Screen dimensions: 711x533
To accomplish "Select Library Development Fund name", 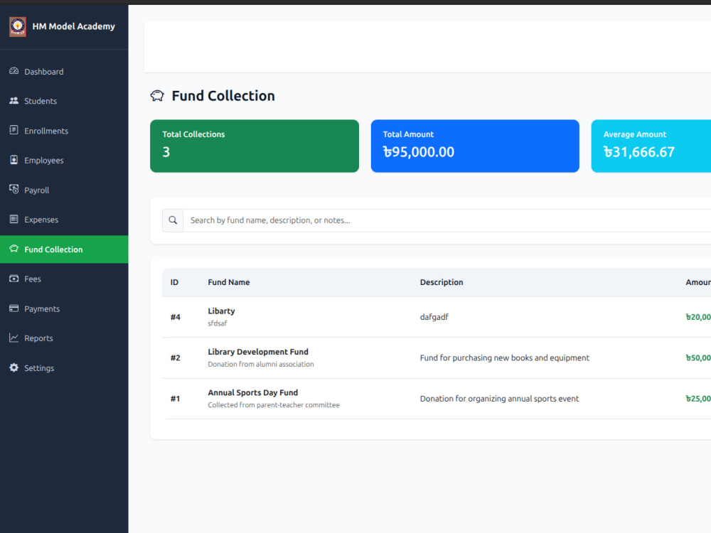I will [x=258, y=352].
